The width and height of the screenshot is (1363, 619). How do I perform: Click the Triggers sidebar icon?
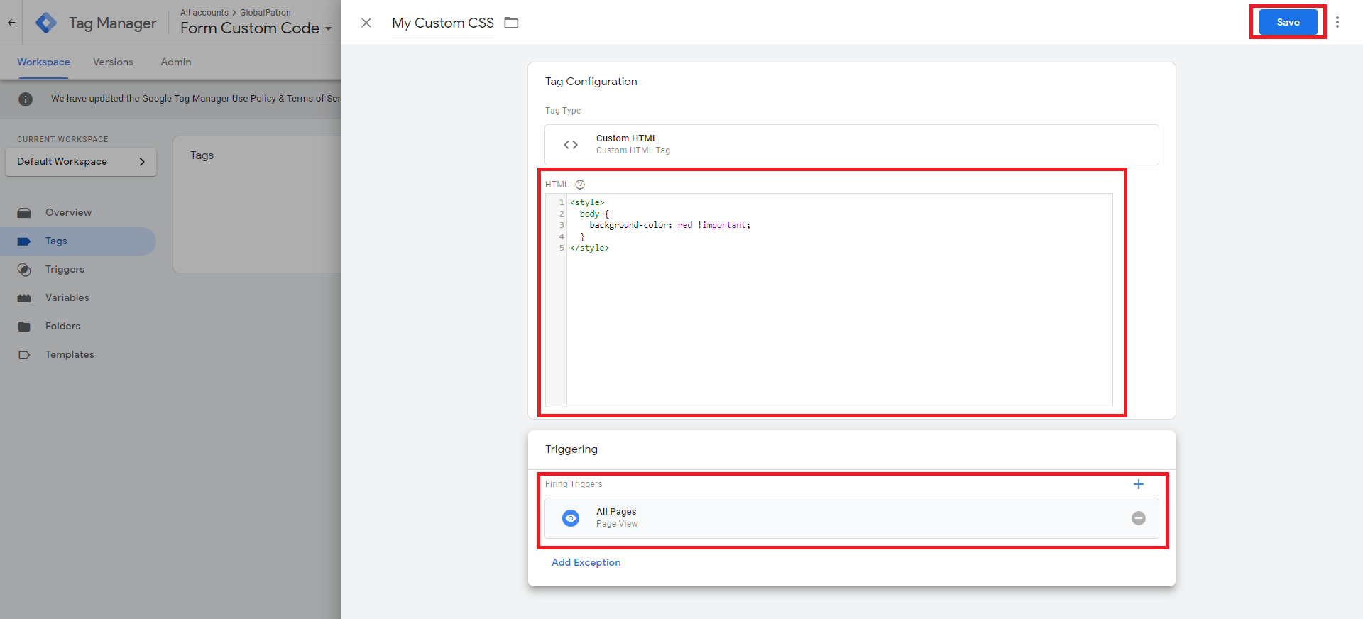click(24, 270)
